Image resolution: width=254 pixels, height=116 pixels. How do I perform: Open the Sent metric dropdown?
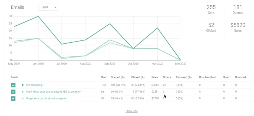coord(49,7)
